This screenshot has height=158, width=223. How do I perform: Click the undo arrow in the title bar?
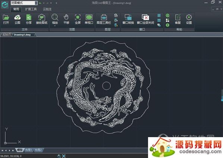point(40,3)
